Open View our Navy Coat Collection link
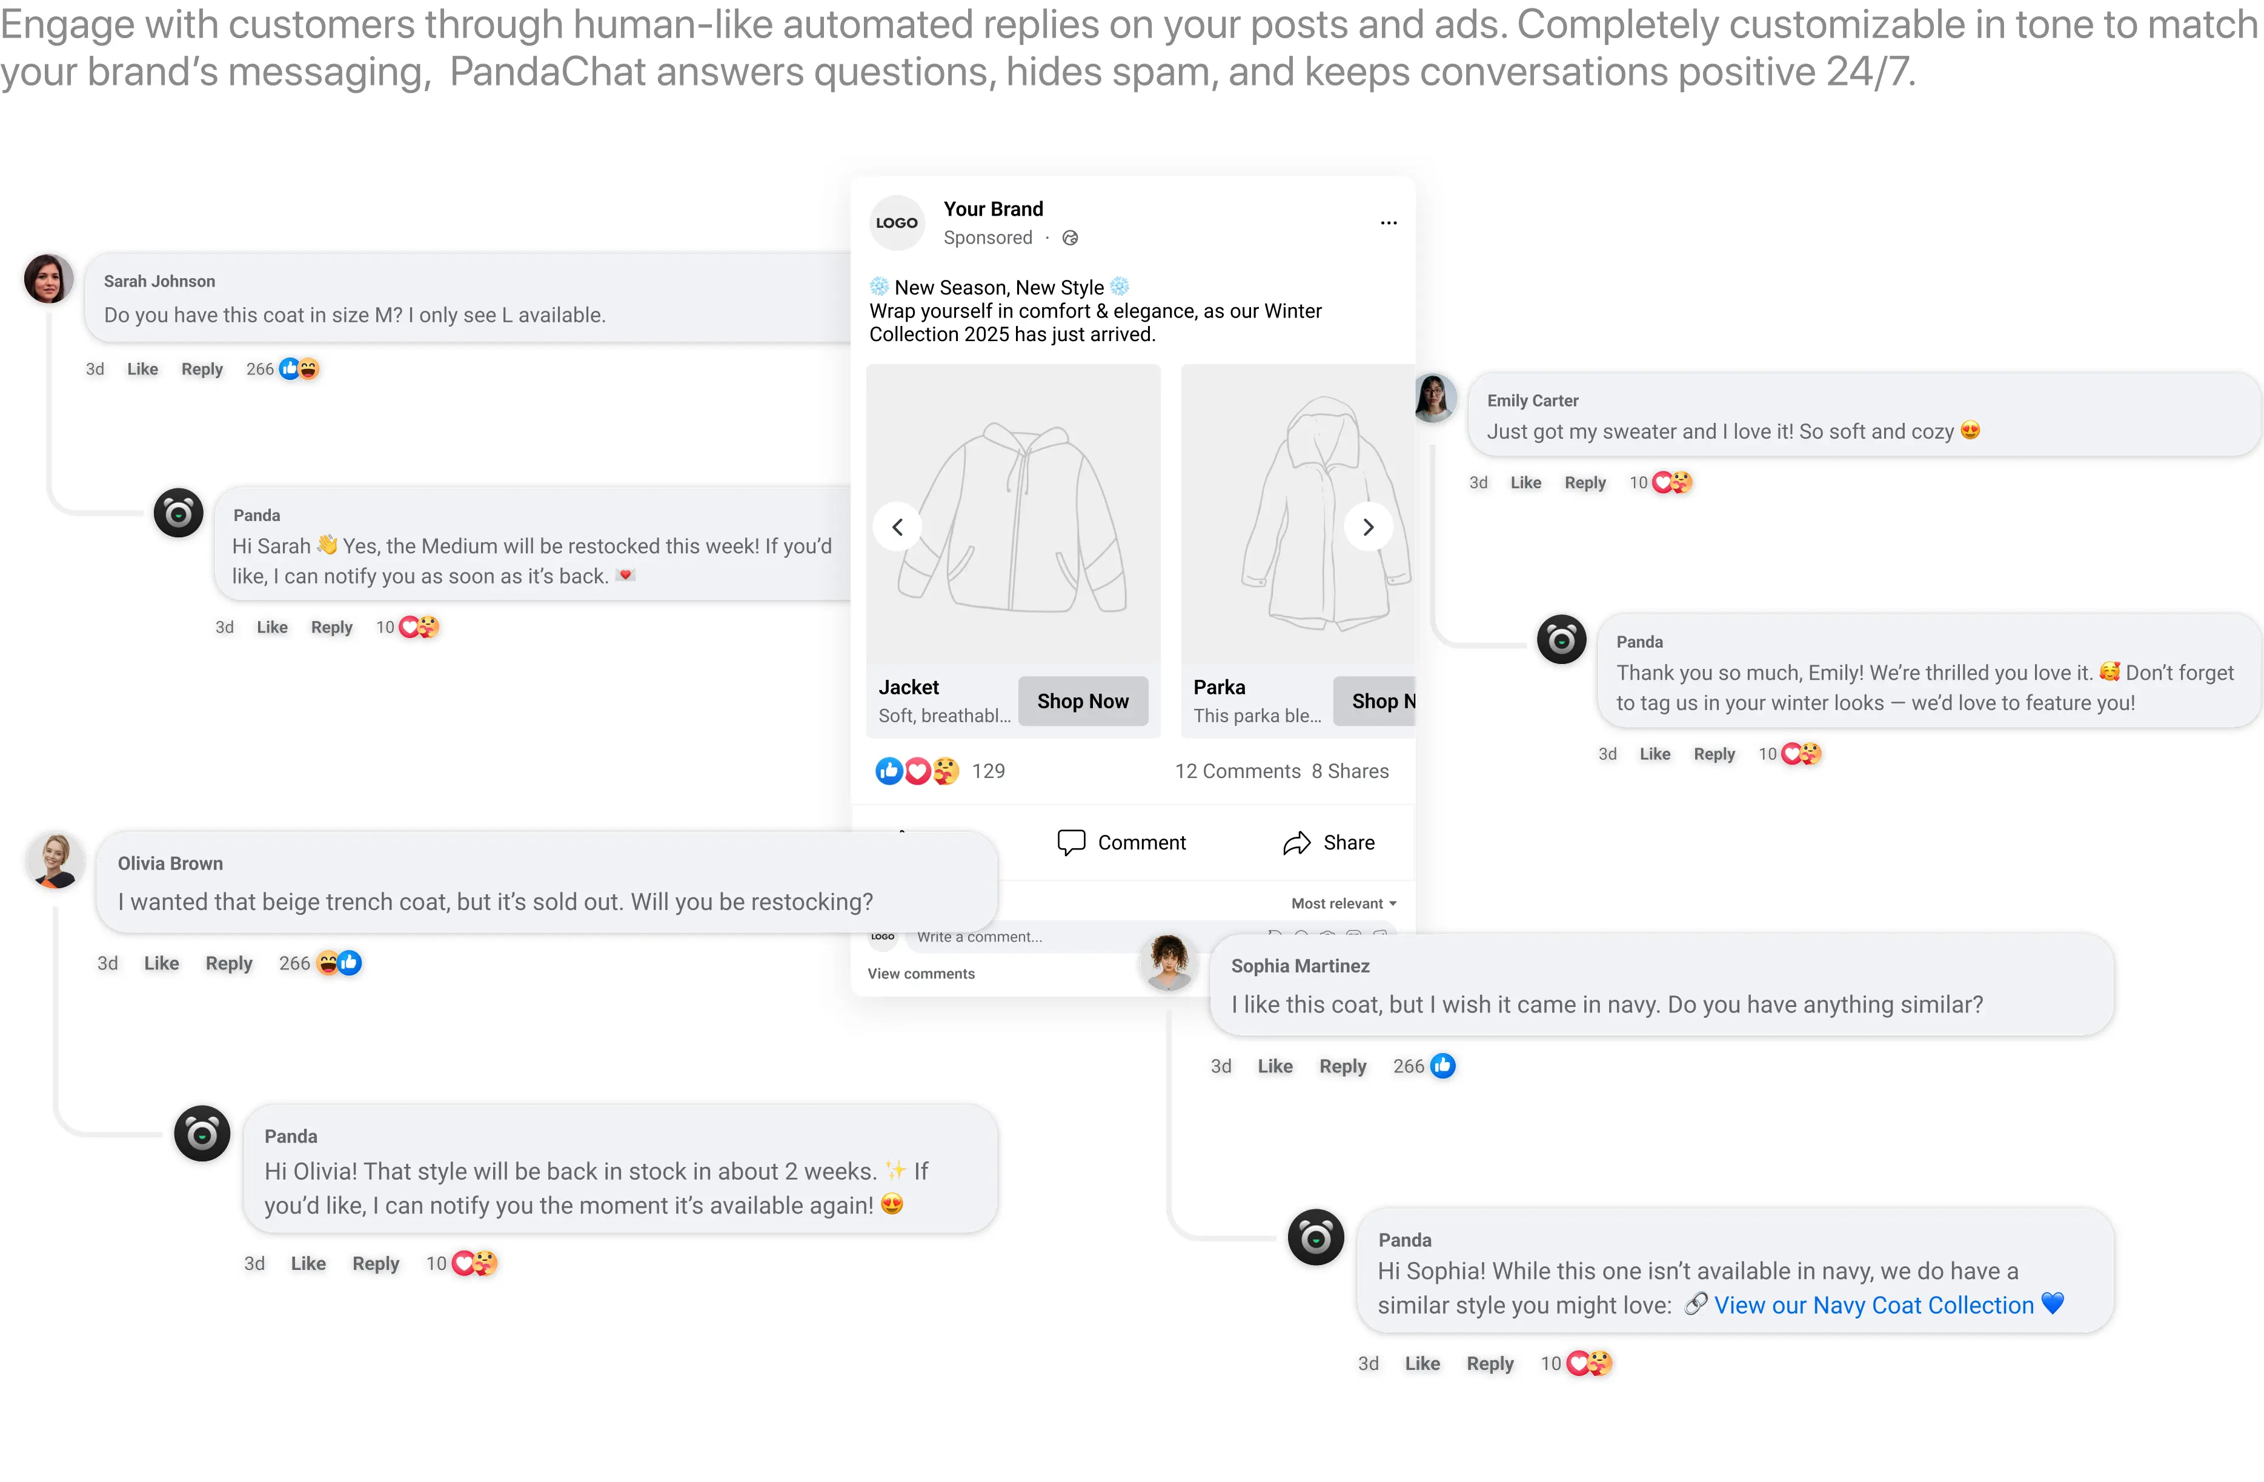The width and height of the screenshot is (2264, 1482). (1873, 1305)
